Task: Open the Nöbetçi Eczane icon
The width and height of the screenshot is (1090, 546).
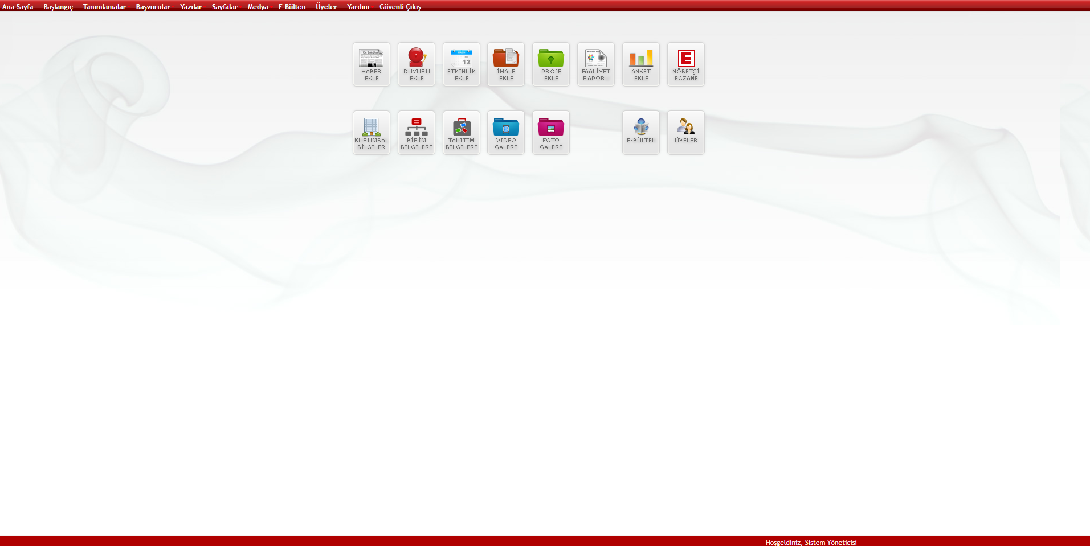Action: (x=685, y=64)
